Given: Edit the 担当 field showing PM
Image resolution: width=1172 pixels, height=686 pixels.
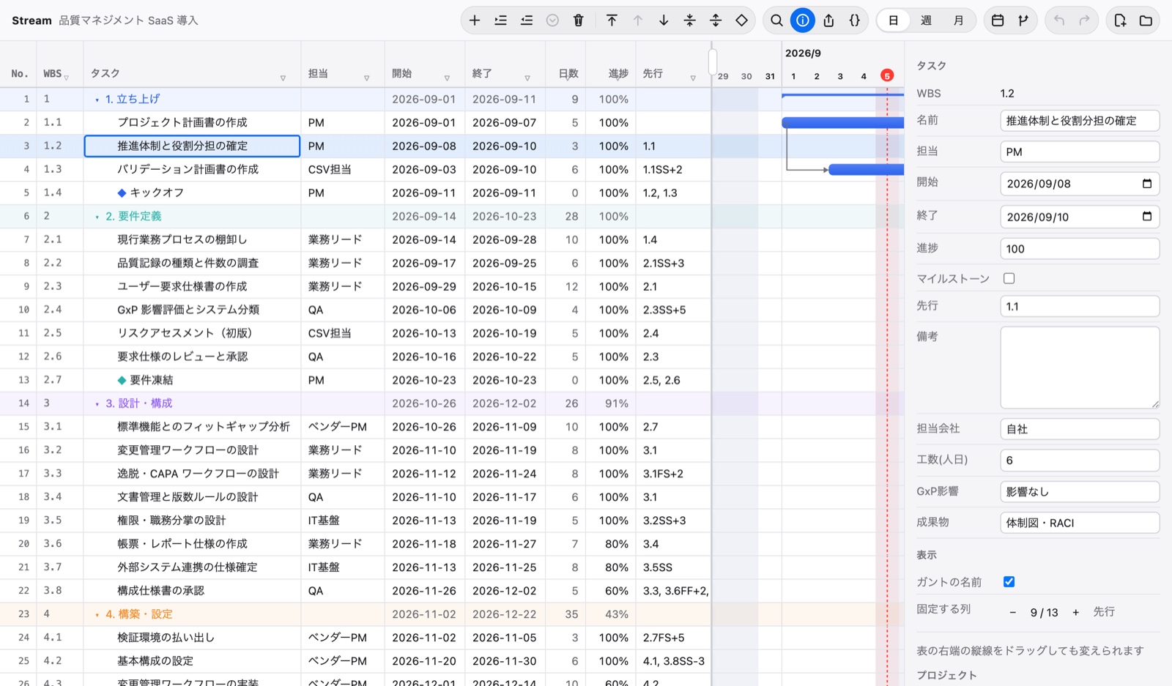Looking at the screenshot, I should click(1080, 152).
